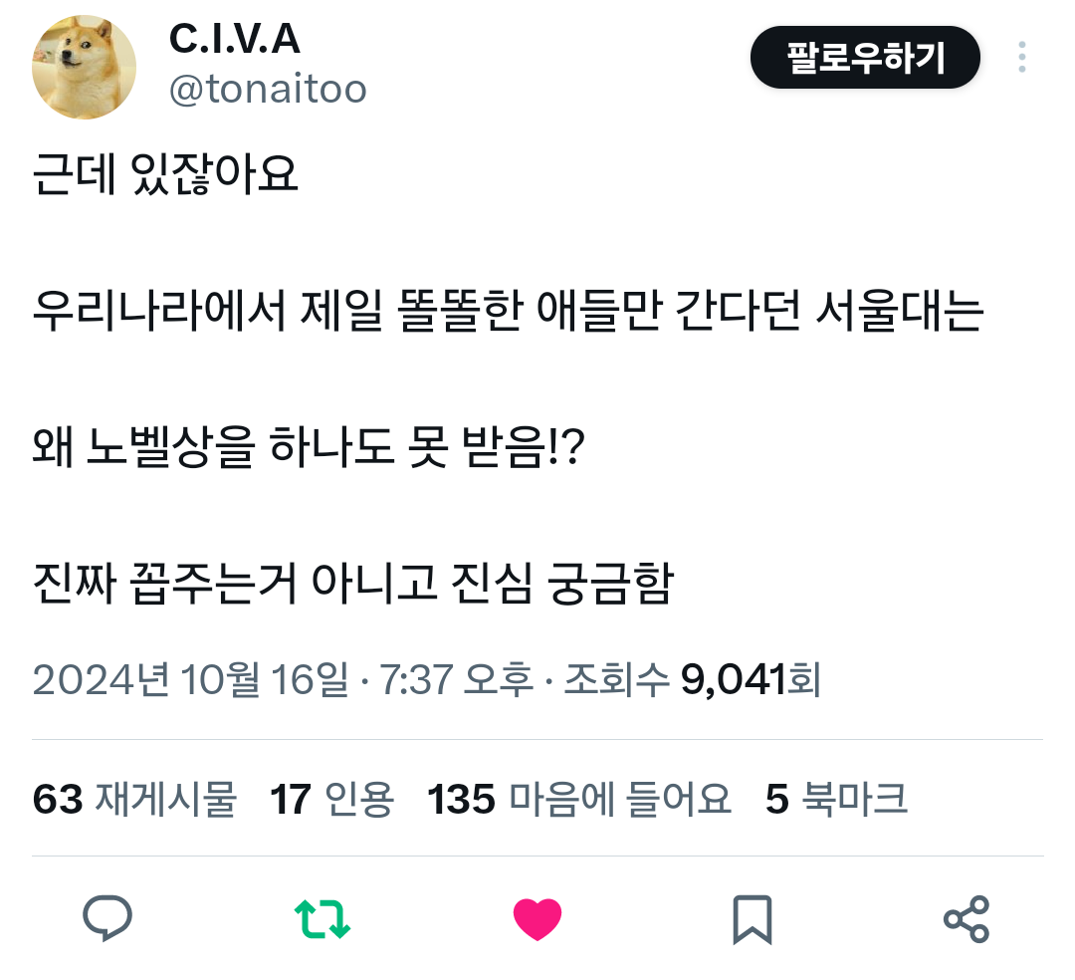
Task: Unlike the post with pink heart
Action: pos(537,919)
